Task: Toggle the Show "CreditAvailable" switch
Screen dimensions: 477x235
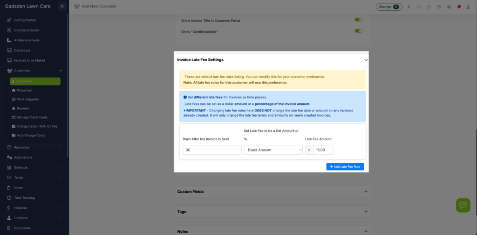Action: pyautogui.click(x=358, y=31)
